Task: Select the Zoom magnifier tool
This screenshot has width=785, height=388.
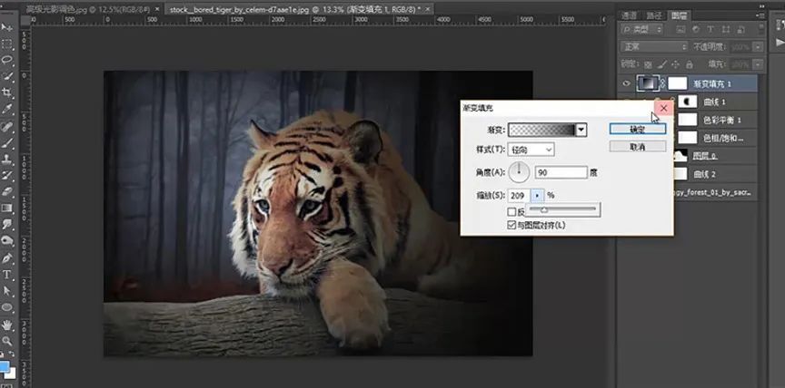Action: pyautogui.click(x=7, y=341)
